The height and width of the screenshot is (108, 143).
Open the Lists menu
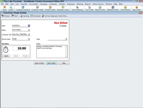coord(17,4)
